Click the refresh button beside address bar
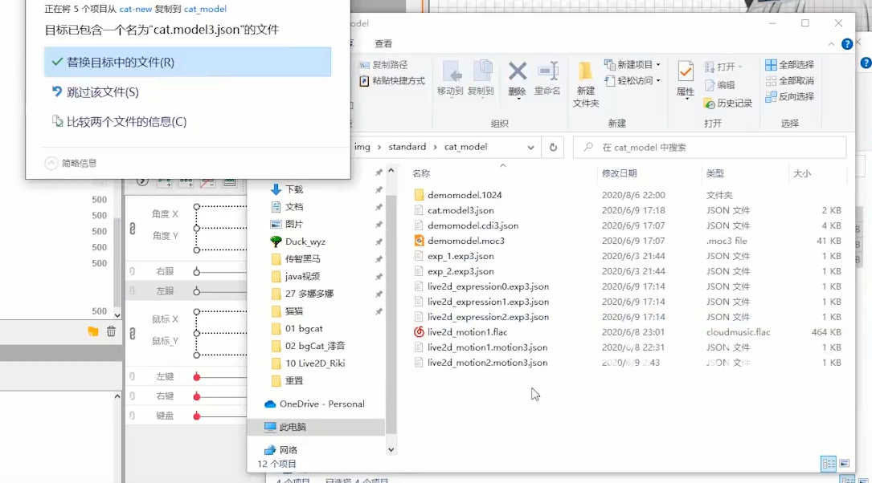This screenshot has height=483, width=872. pyautogui.click(x=553, y=148)
